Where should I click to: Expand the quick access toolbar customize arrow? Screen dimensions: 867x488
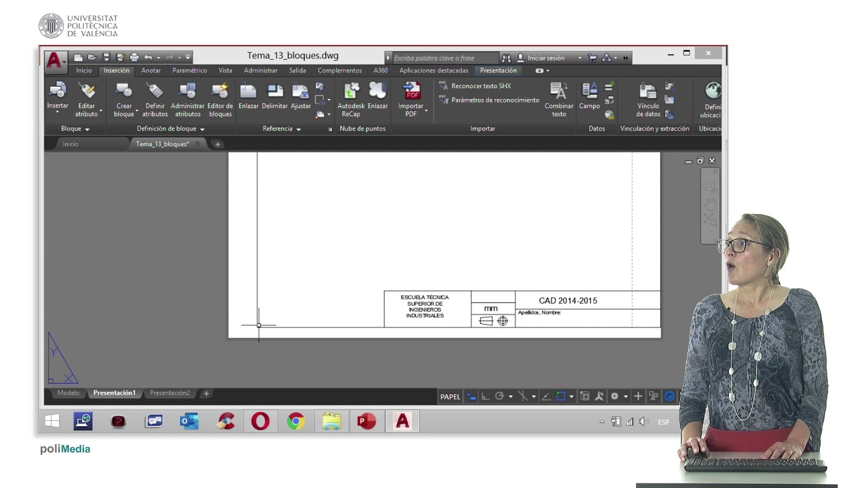point(188,58)
